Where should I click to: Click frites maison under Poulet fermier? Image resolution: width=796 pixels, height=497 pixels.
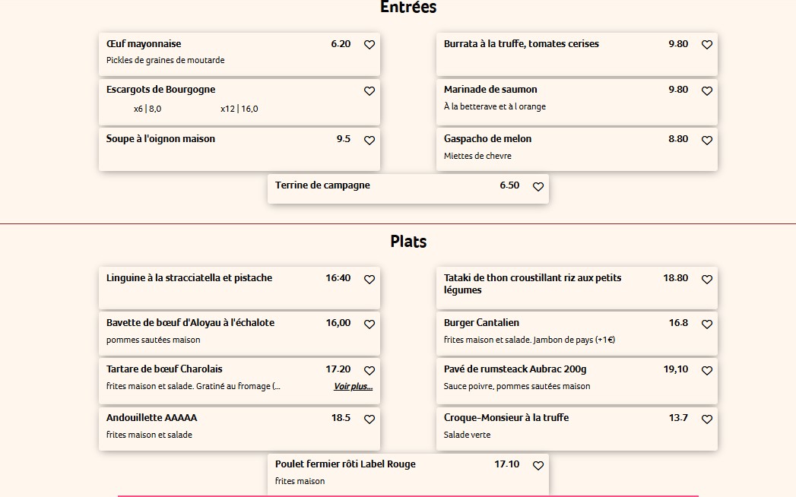click(300, 481)
